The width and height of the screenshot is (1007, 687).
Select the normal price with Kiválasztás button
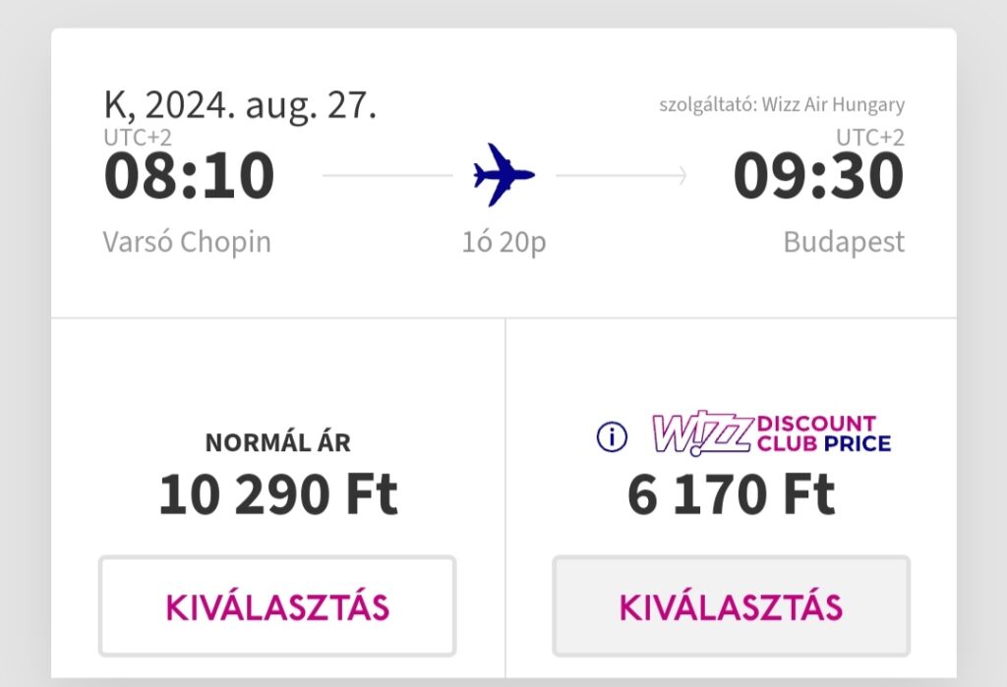tap(277, 606)
